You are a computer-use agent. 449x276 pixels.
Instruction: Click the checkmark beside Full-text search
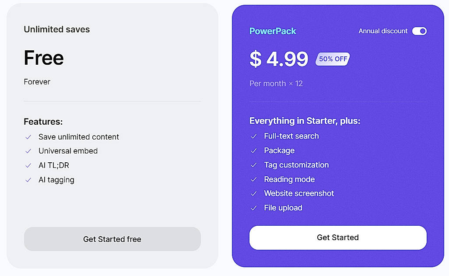tap(254, 136)
